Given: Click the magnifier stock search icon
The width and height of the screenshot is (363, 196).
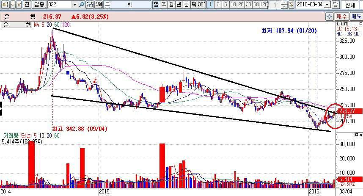Looking at the screenshot, I should coord(82,5).
